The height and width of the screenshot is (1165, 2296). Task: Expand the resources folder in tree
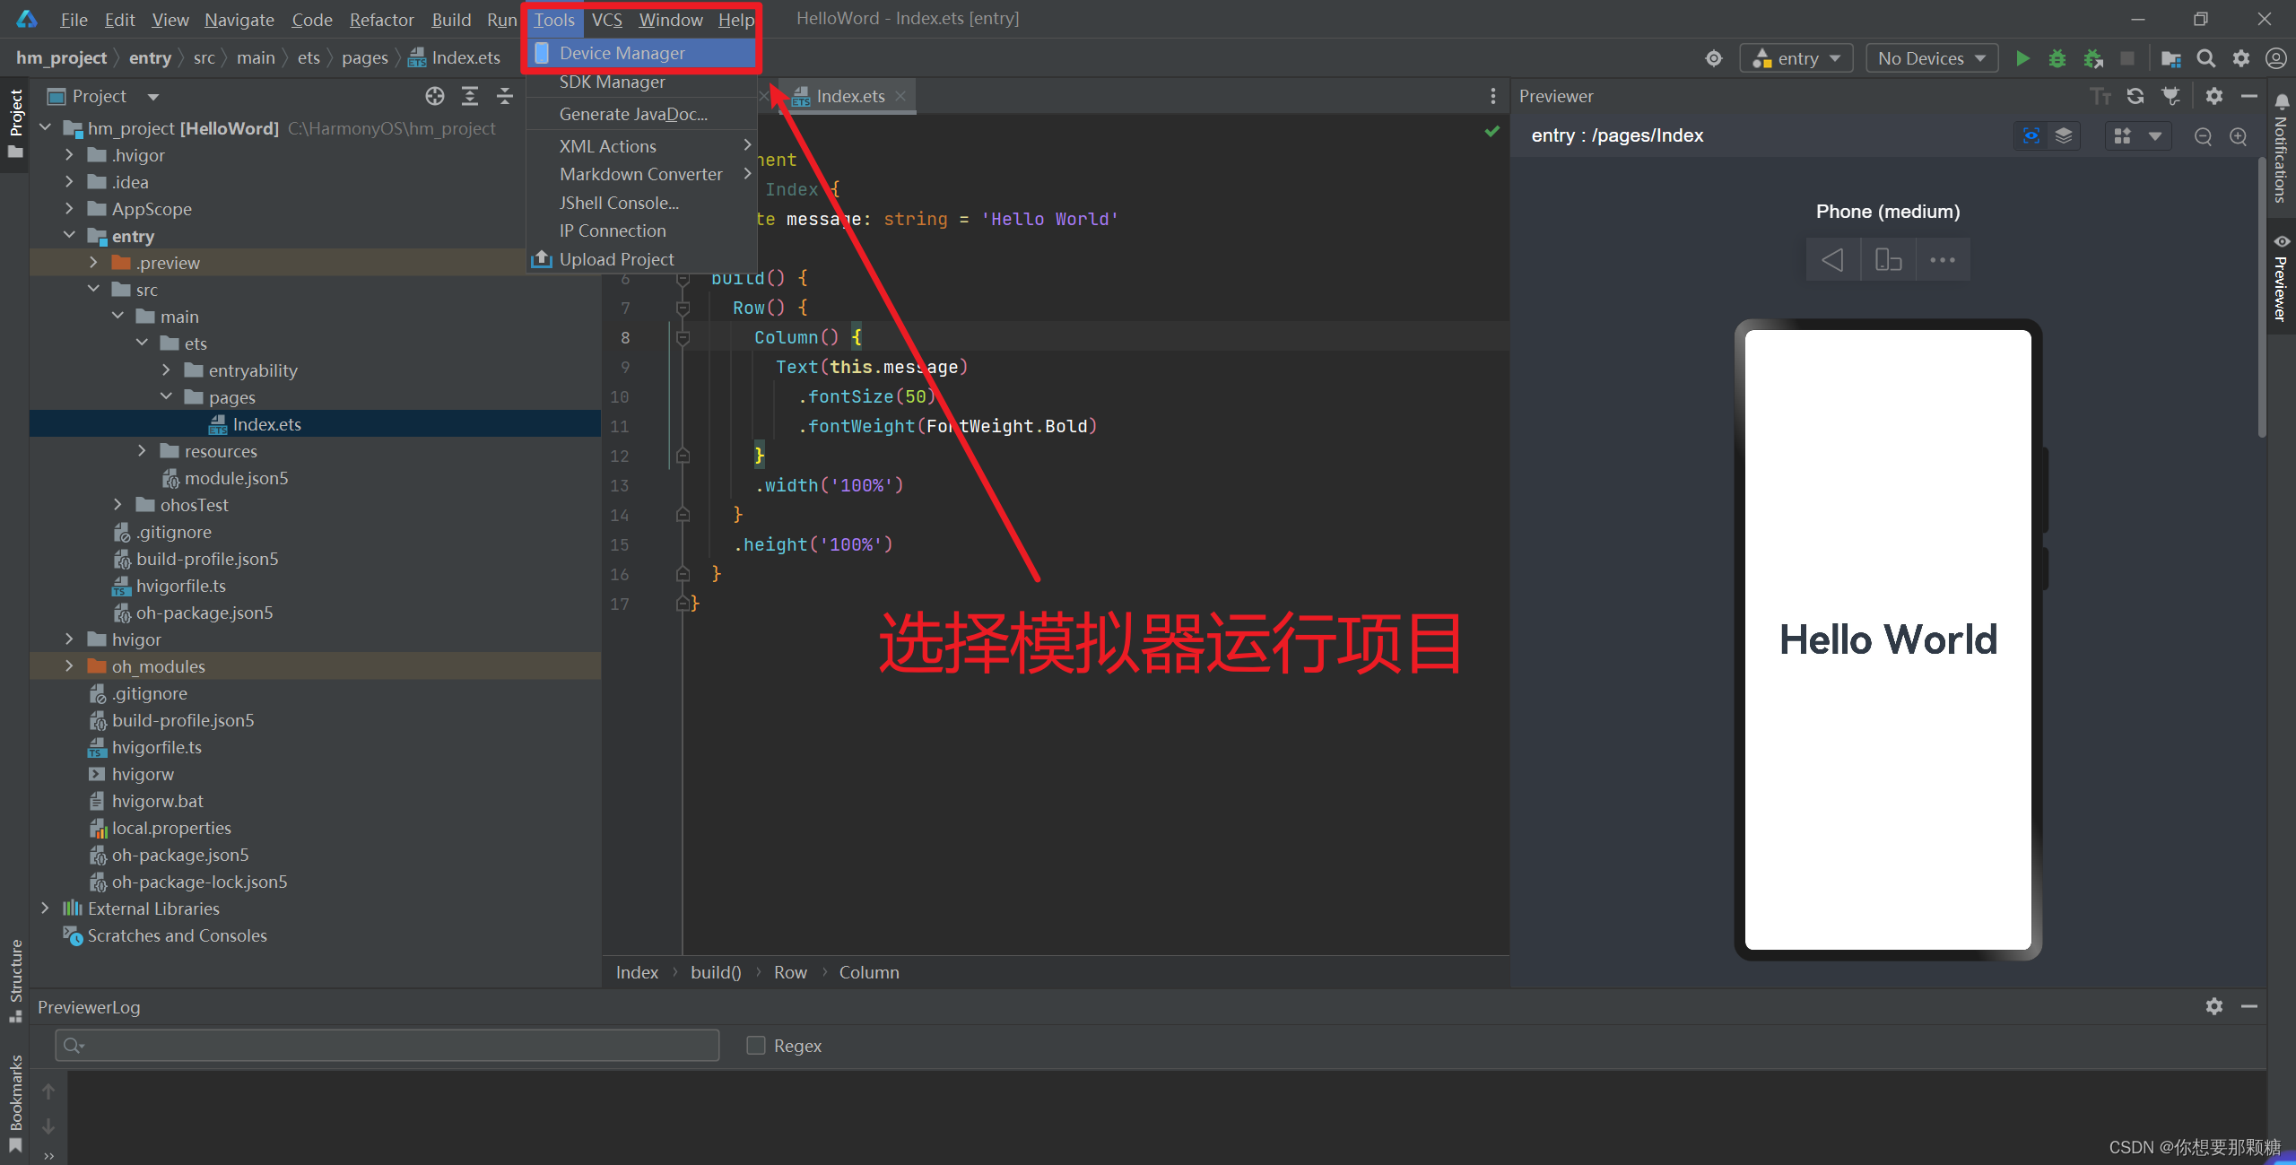(142, 451)
